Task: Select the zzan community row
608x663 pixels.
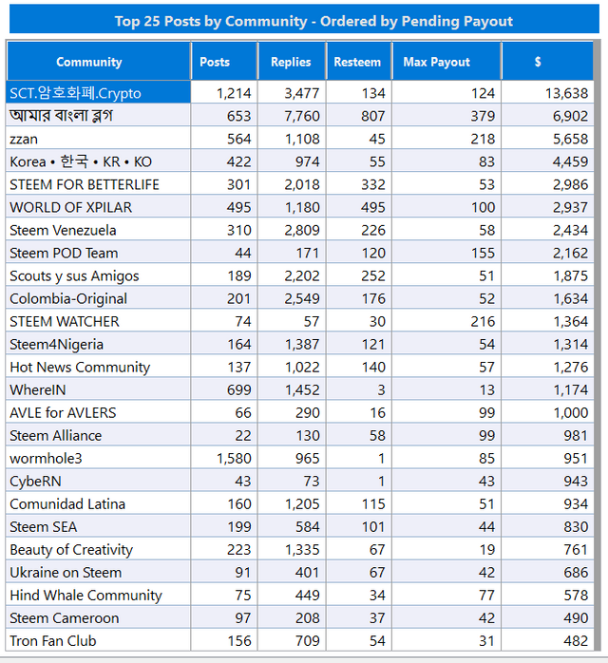Action: click(299, 139)
